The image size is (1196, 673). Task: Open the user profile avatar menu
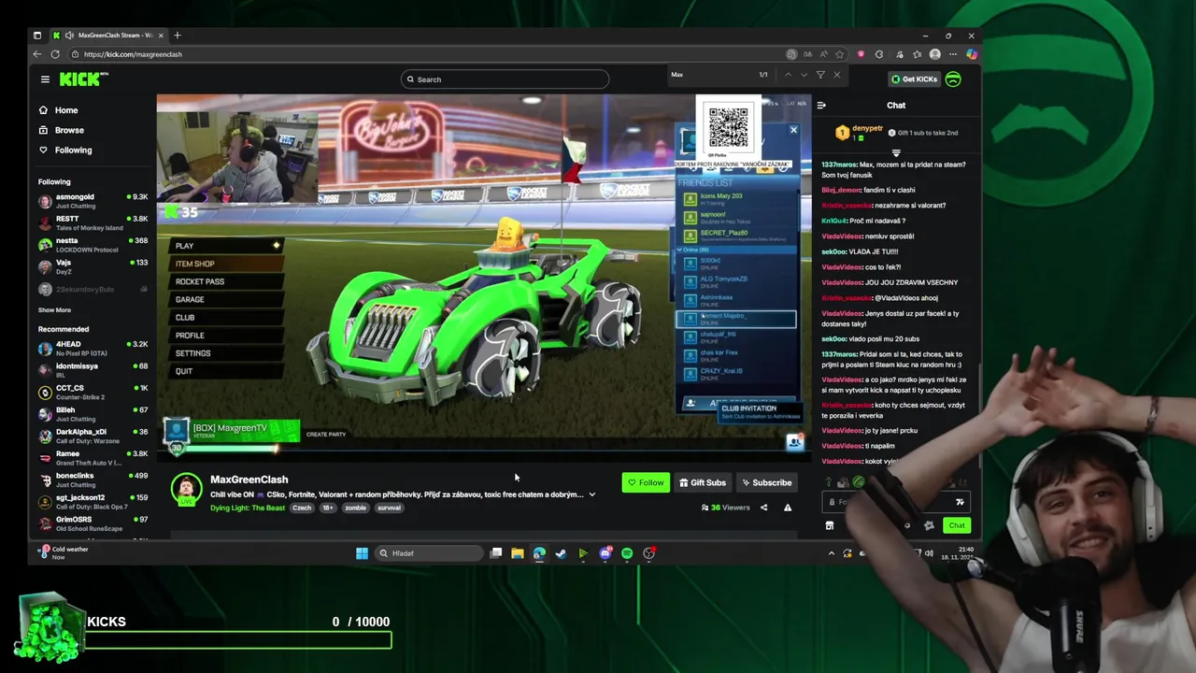pos(953,79)
